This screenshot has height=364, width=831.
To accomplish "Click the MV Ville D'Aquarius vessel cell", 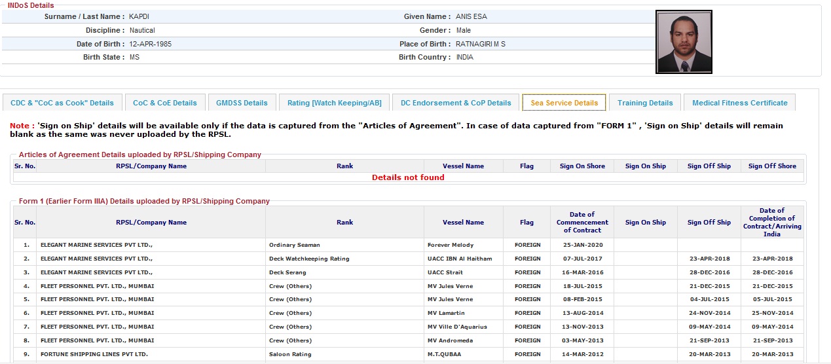I will pos(457,327).
